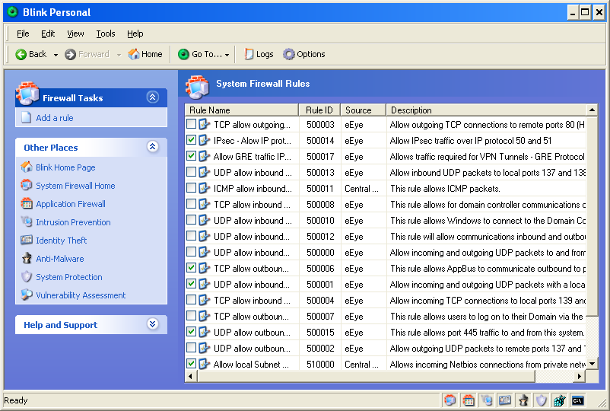Uncheck the IPsec rule 500014 checkbox

tap(191, 140)
